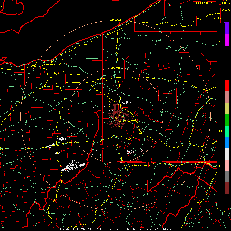Click the BI legend label
Screen dimensions: 231x231
220,188
